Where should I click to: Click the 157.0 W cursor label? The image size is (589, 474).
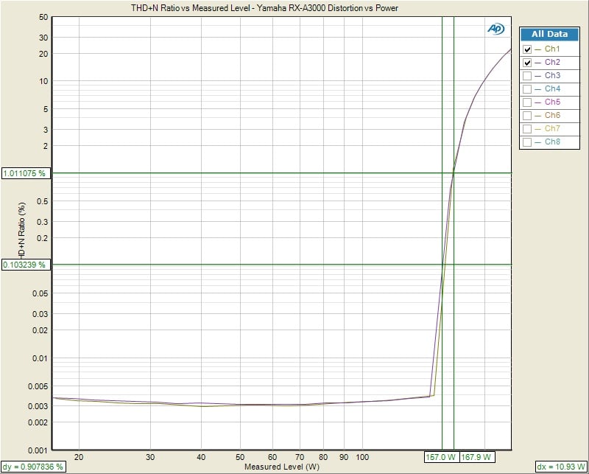click(441, 456)
